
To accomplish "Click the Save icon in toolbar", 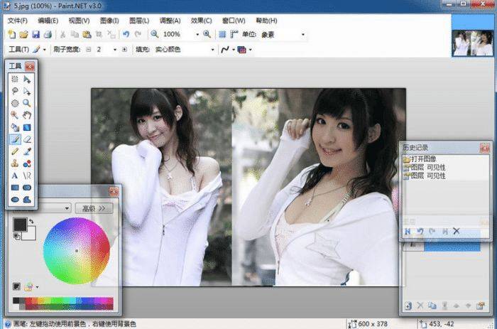I will pos(35,34).
